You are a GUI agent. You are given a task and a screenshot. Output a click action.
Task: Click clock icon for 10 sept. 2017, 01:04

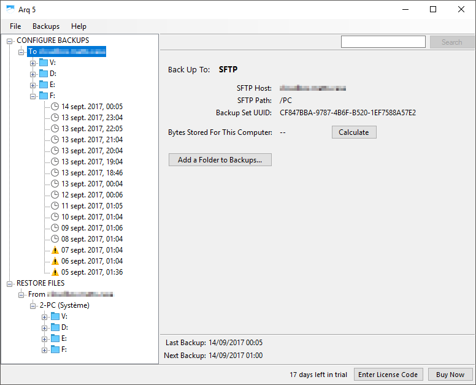pyautogui.click(x=55, y=216)
